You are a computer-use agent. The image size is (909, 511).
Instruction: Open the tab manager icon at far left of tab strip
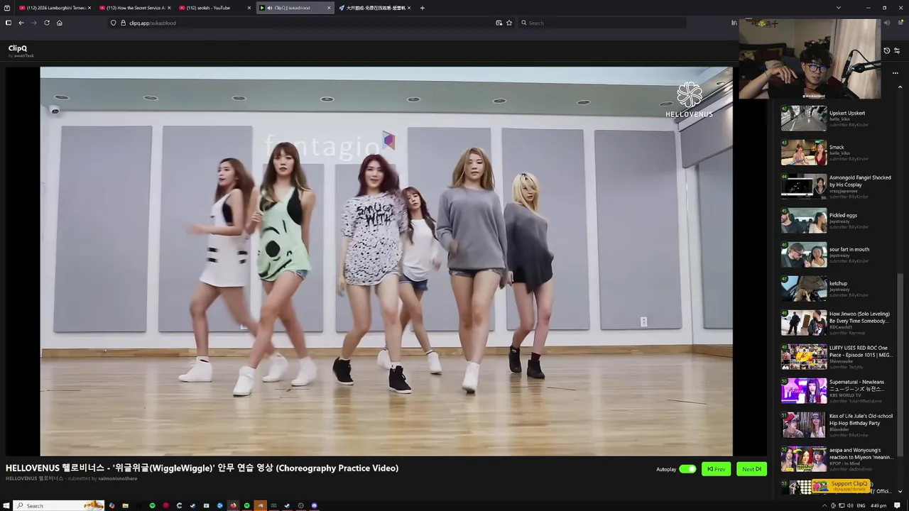(x=7, y=8)
